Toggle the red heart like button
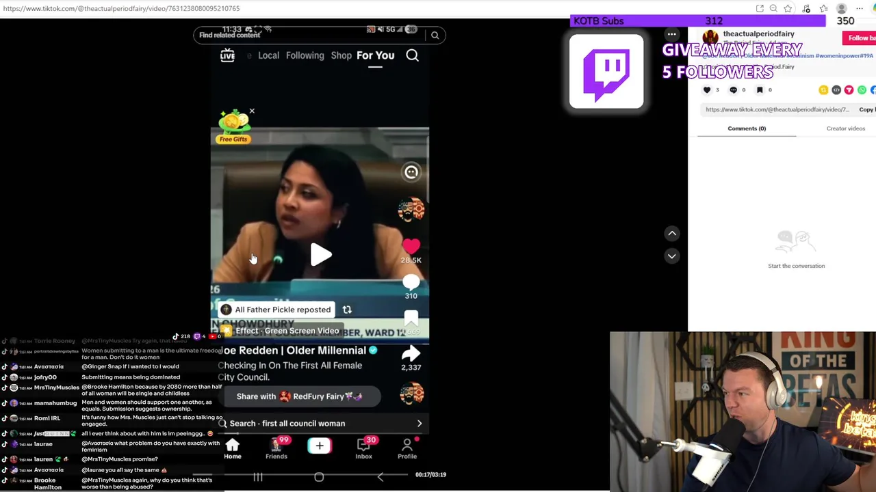 (x=411, y=247)
